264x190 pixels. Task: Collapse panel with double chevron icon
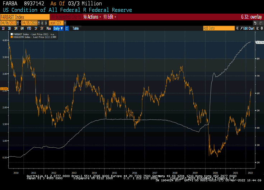click(x=237, y=28)
